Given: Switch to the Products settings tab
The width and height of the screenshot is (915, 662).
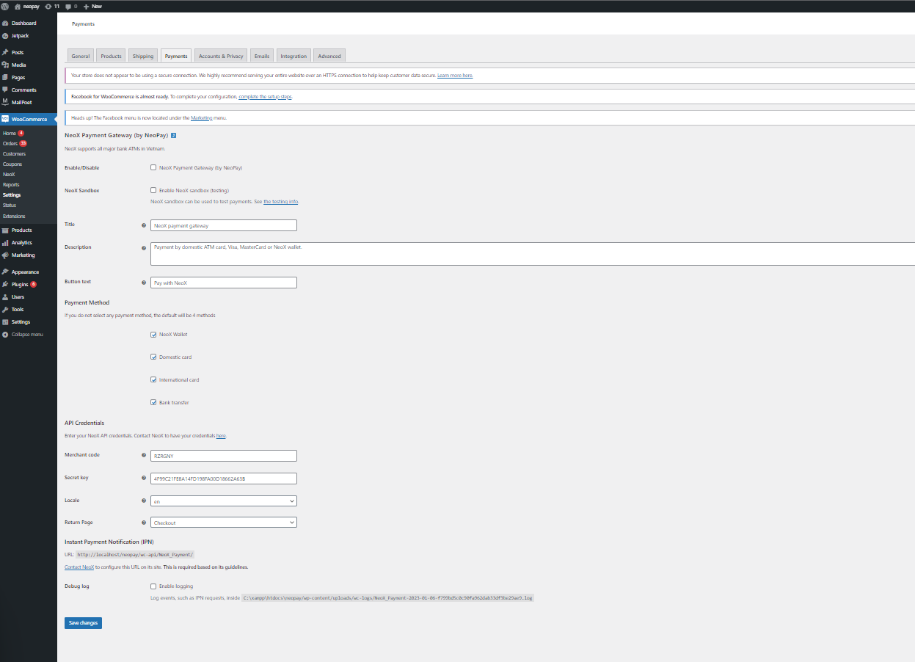Looking at the screenshot, I should 111,56.
